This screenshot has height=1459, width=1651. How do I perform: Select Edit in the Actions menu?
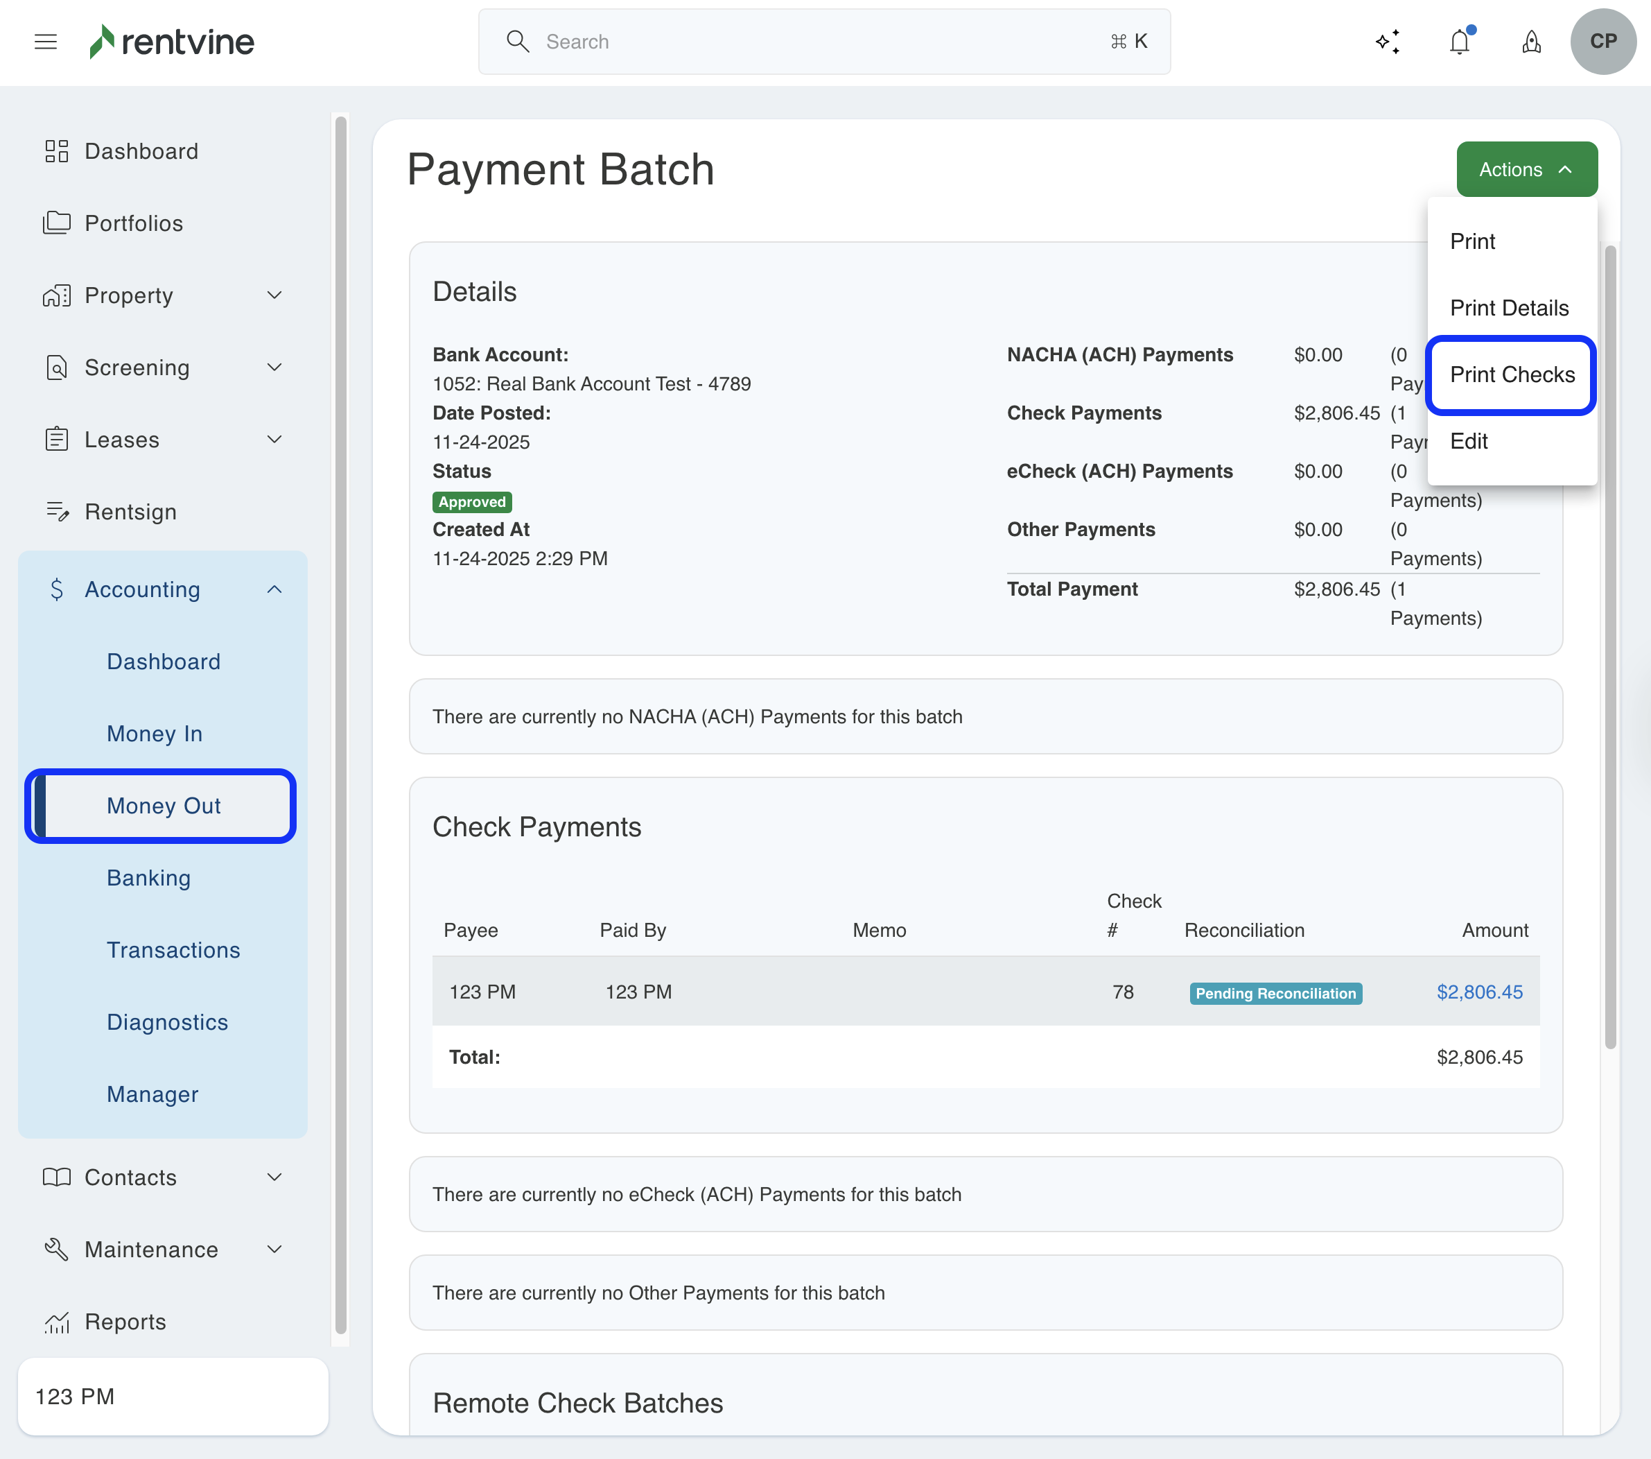[1467, 441]
